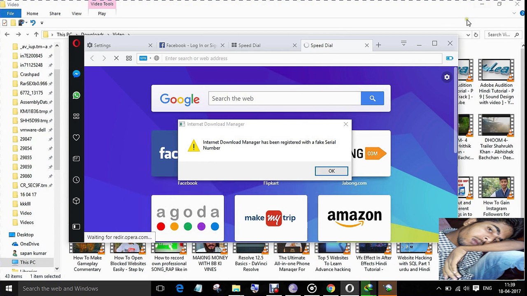Open the Play tab under Video Tools
The image size is (527, 296).
[102, 14]
